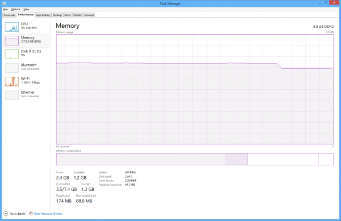Click the Fewer details arrow icon
This screenshot has width=341, height=221.
[x=6, y=214]
